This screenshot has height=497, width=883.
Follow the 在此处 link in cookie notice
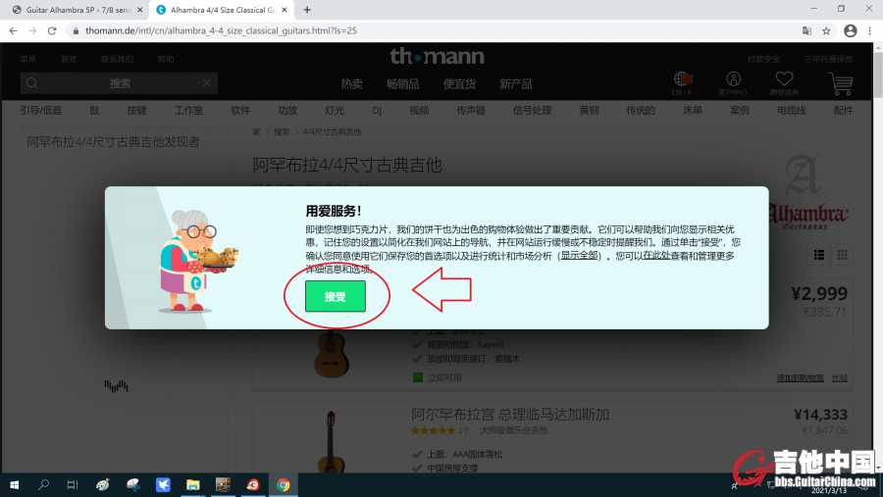tap(656, 256)
